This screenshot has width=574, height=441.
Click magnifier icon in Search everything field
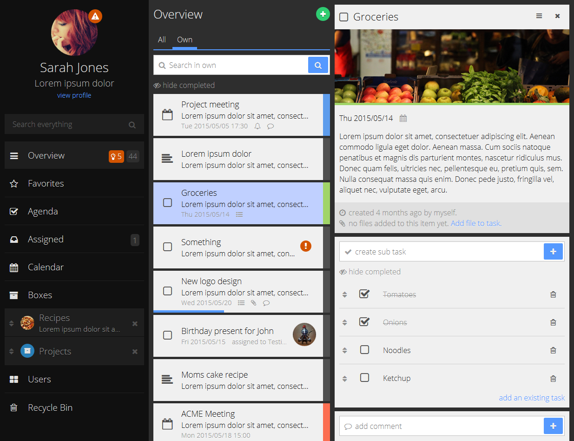click(132, 125)
